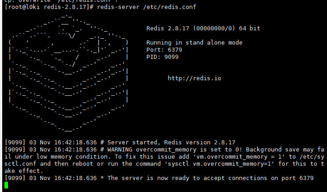Click the 'PID: 9099' line

pos(162,57)
